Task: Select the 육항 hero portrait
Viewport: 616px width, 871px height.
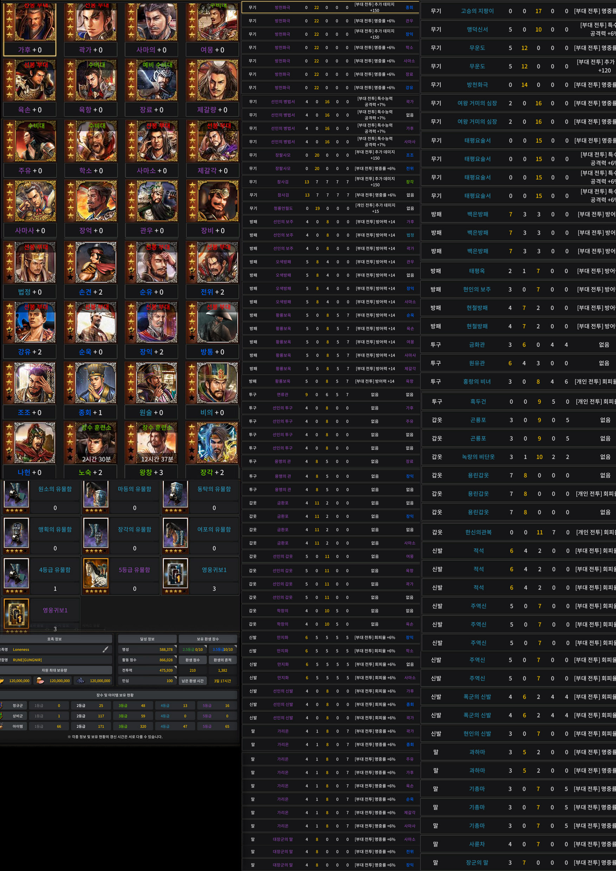Action: (x=96, y=80)
